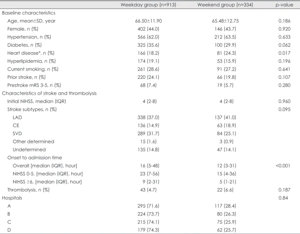Screen dimensions: 300x234
Task: Click the 'Onset to admission time' row label
Action: [x=35, y=158]
